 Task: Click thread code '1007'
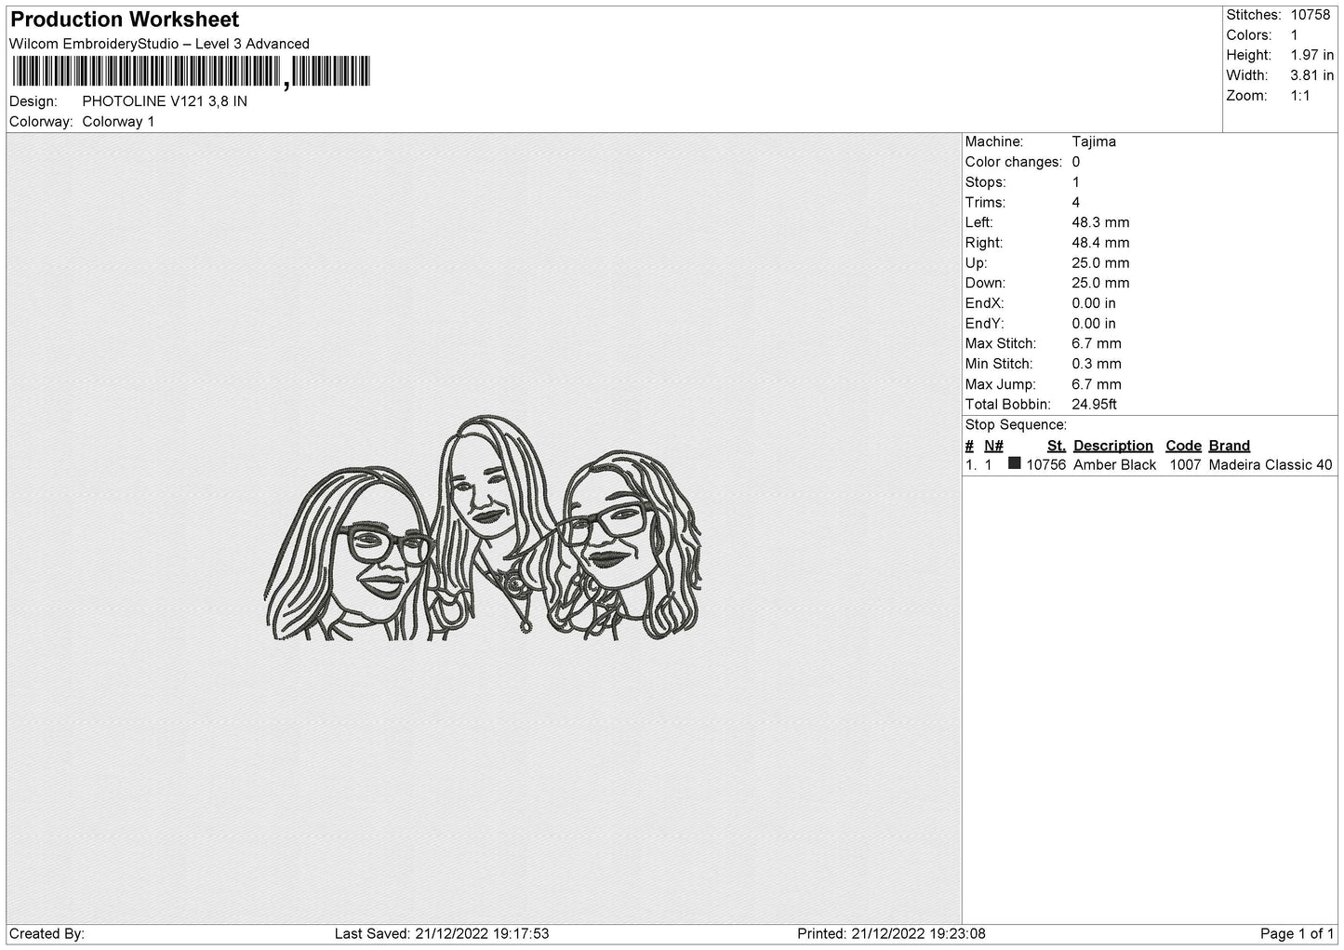pyautogui.click(x=1185, y=466)
